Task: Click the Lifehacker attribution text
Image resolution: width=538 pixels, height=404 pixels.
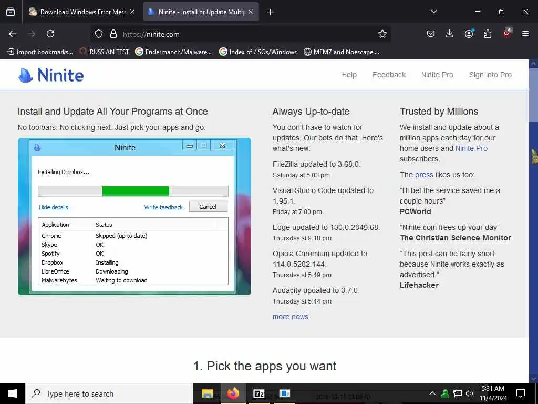Action: (x=419, y=285)
